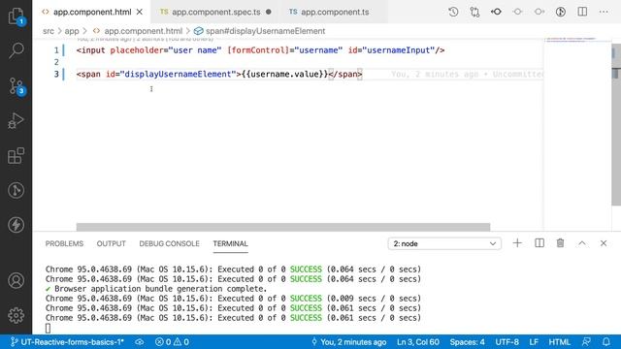Click the previous revision arrow icon
The width and height of the screenshot is (621, 349).
point(496,12)
